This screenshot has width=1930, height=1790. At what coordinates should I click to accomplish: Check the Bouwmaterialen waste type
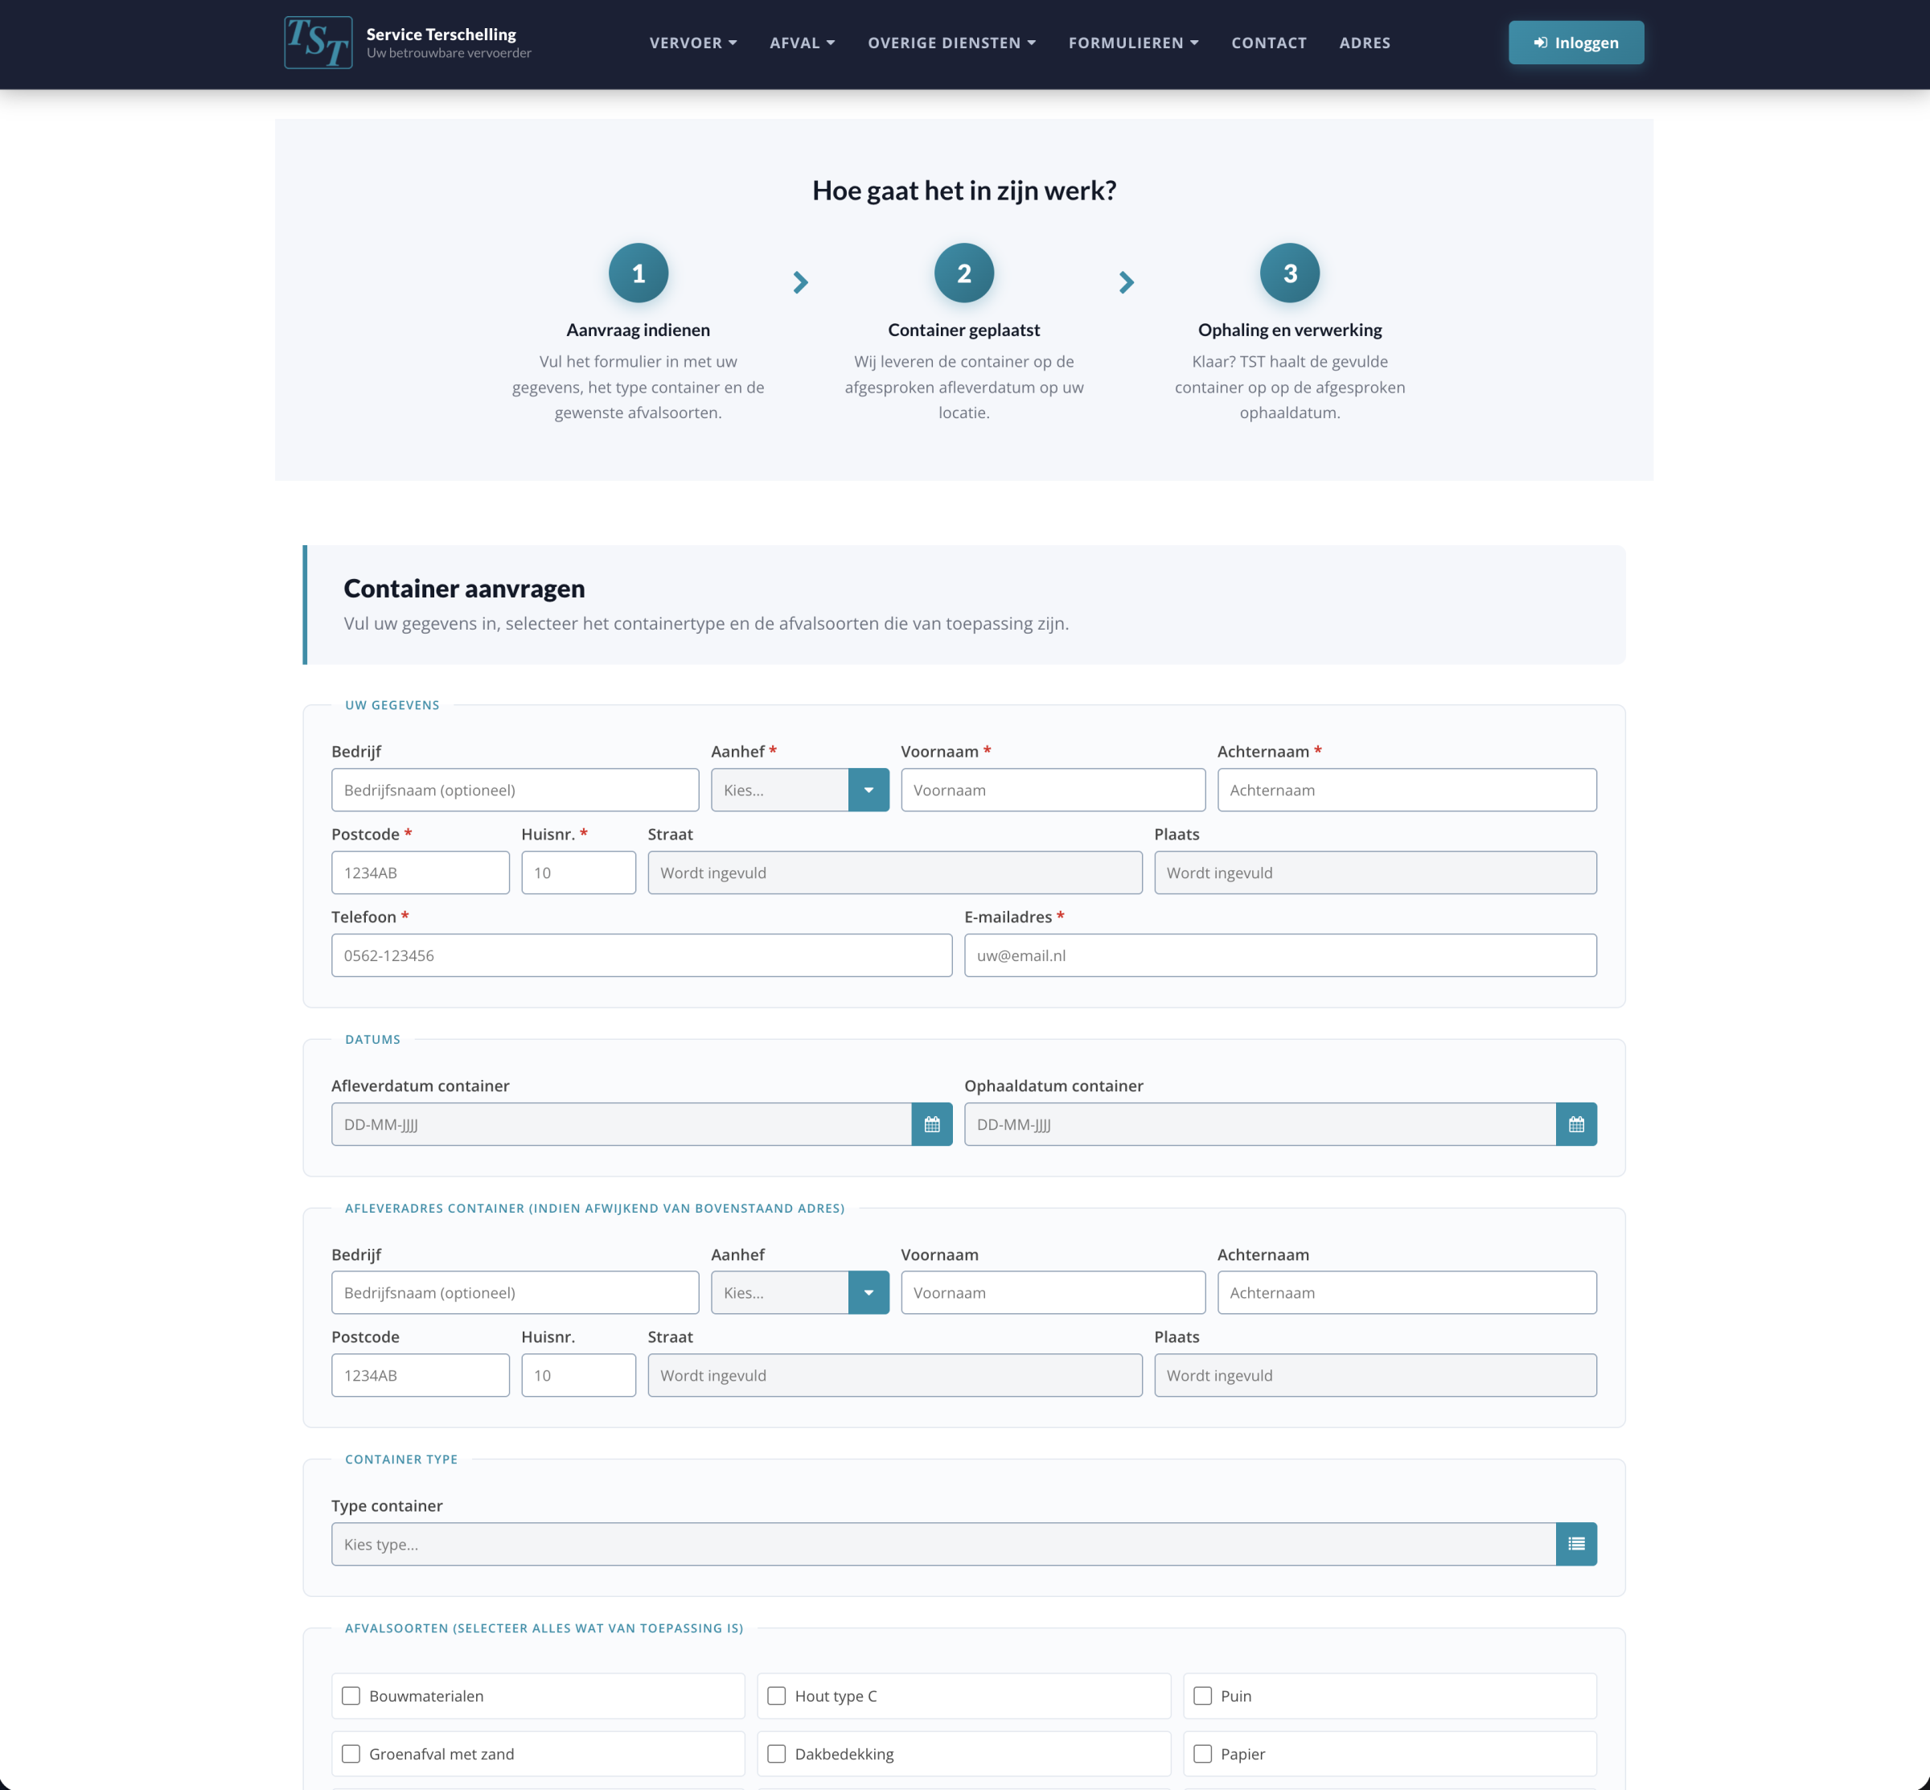click(351, 1696)
